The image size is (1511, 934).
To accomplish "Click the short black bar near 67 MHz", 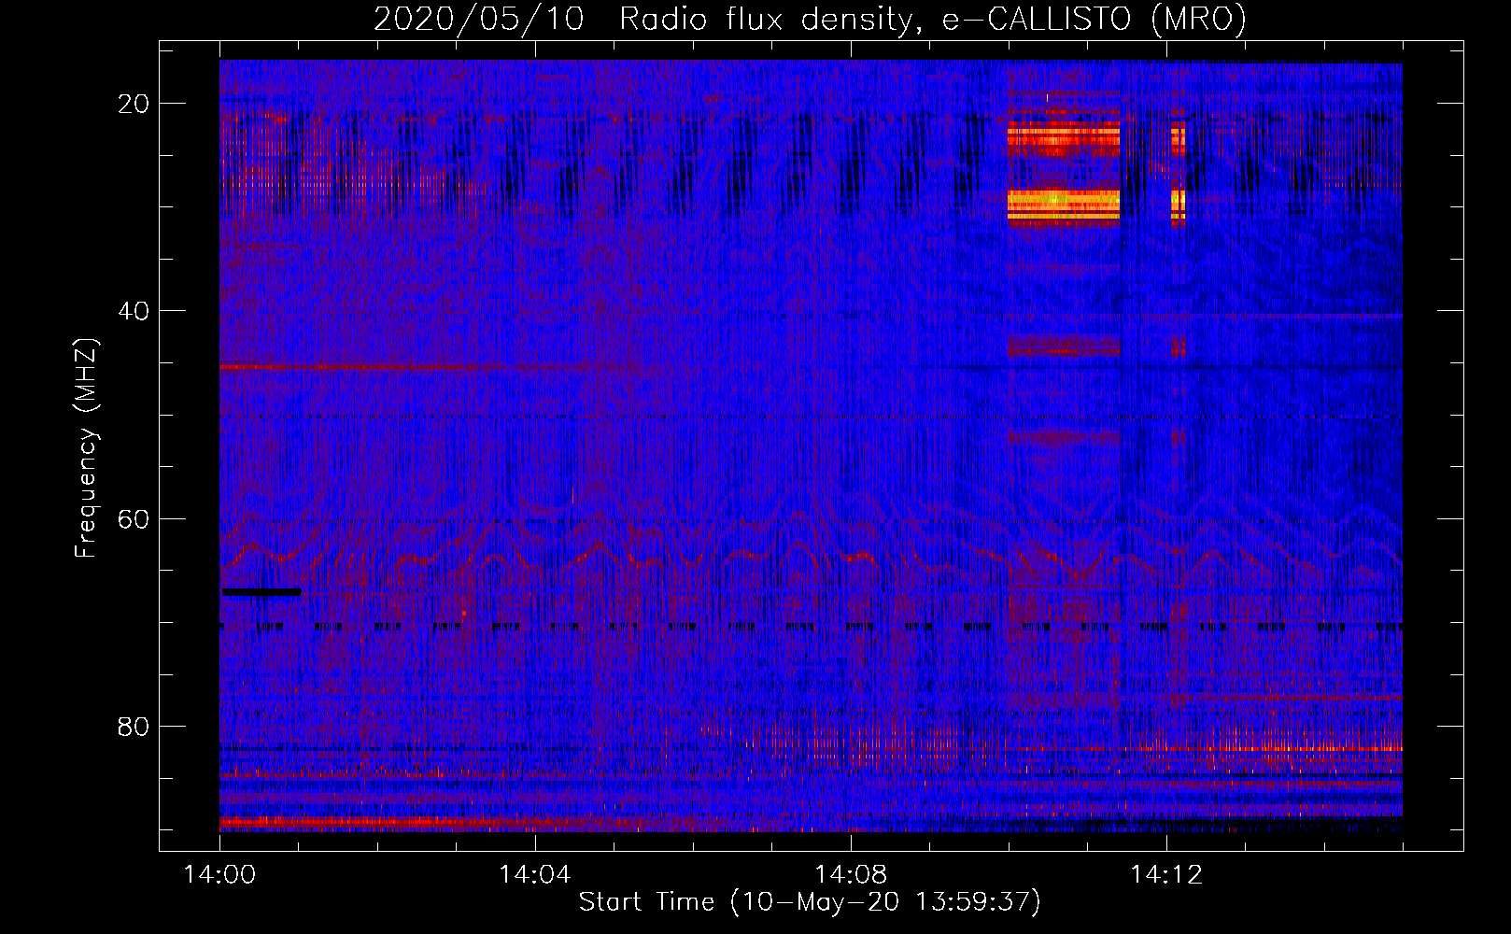I will tap(261, 591).
